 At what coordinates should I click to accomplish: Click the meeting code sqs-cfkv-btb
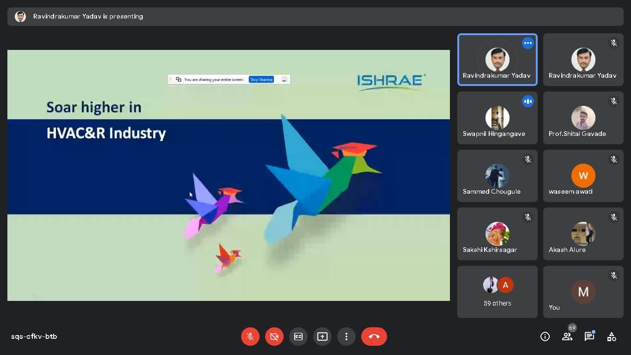point(34,337)
